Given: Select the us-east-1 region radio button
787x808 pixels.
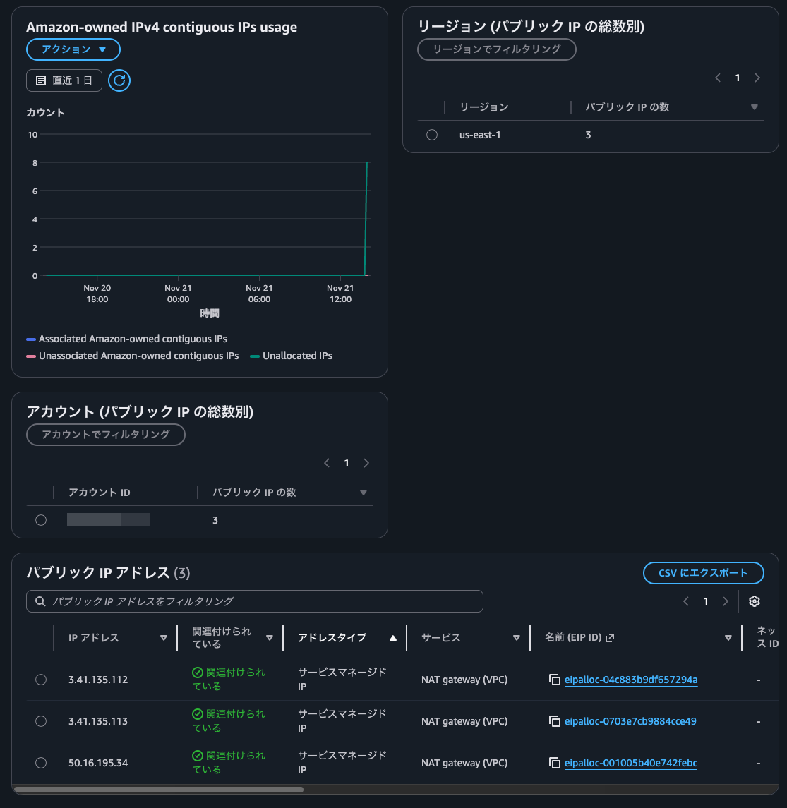Looking at the screenshot, I should pos(431,134).
